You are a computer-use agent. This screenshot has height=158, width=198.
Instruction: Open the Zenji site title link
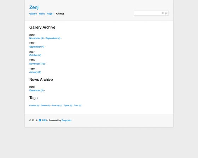pos(34,7)
